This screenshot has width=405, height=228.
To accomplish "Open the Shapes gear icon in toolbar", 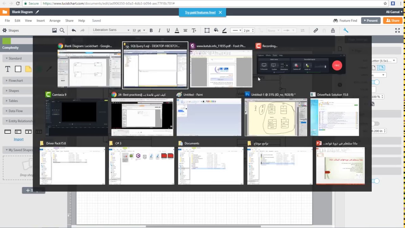I will point(4,30).
